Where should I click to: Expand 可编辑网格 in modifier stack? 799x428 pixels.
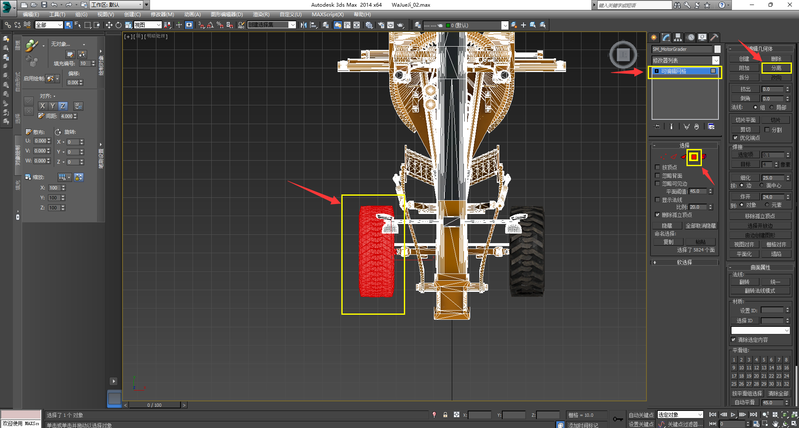click(656, 71)
